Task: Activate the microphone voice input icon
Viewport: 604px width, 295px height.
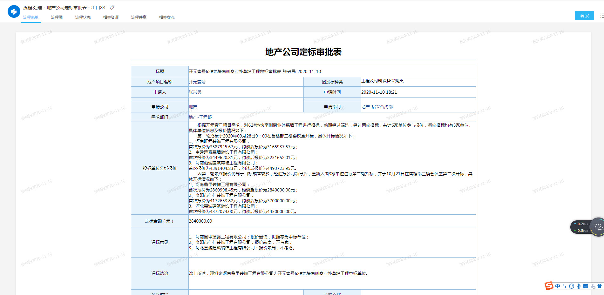Action: (x=579, y=286)
